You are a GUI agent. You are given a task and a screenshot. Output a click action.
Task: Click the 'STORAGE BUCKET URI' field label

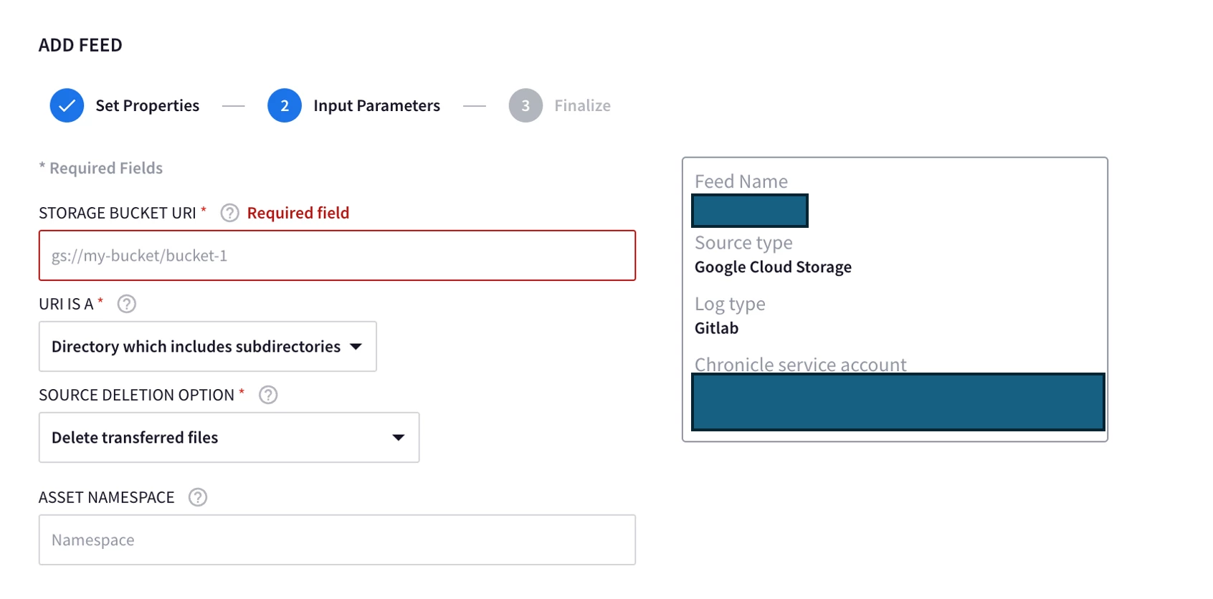[118, 213]
